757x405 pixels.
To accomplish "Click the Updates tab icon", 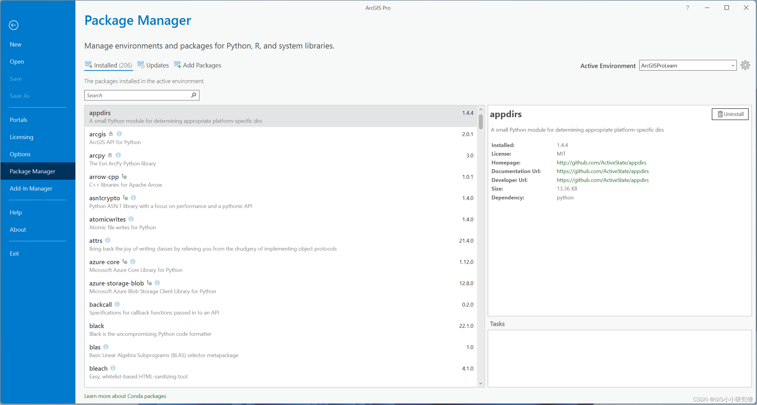I will coord(141,65).
